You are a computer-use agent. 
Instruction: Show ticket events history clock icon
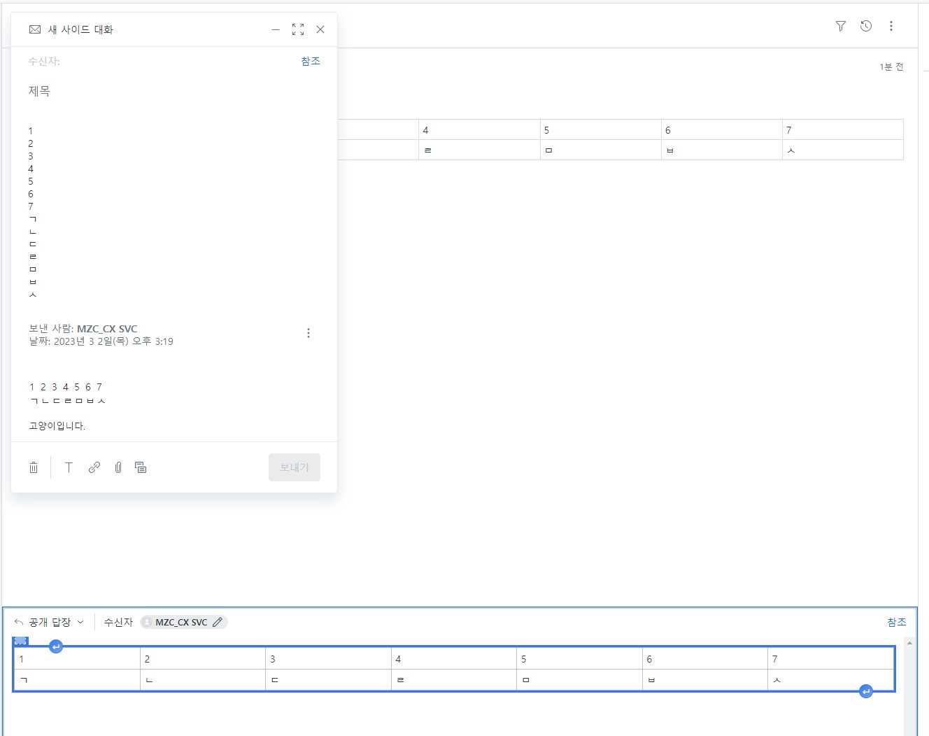click(866, 26)
